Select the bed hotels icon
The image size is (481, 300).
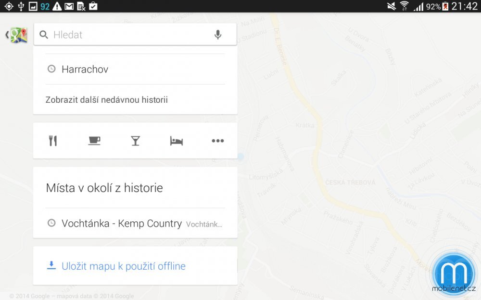177,141
